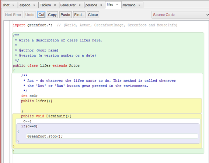Place cursor on Greenfoot.stop(); line
Viewport: 209px width, 163px height.
click(x=45, y=136)
